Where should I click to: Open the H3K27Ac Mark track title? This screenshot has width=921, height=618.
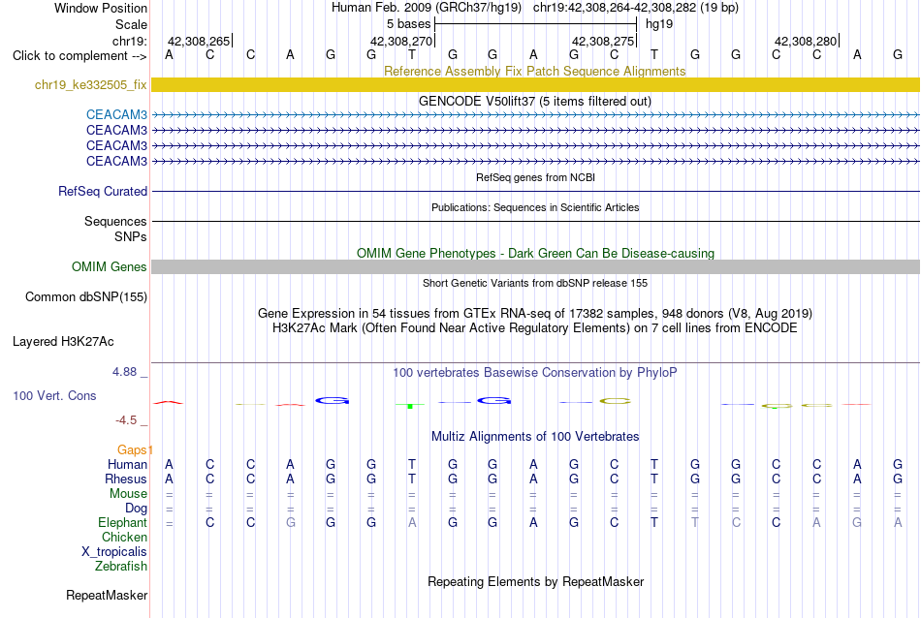[x=534, y=328]
